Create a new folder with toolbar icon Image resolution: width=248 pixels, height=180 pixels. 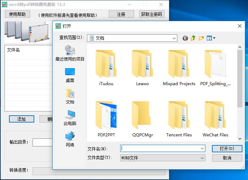coord(201,38)
